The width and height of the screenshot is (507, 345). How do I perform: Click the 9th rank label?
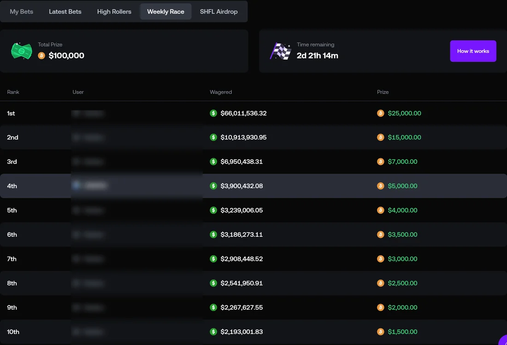[x=12, y=308]
